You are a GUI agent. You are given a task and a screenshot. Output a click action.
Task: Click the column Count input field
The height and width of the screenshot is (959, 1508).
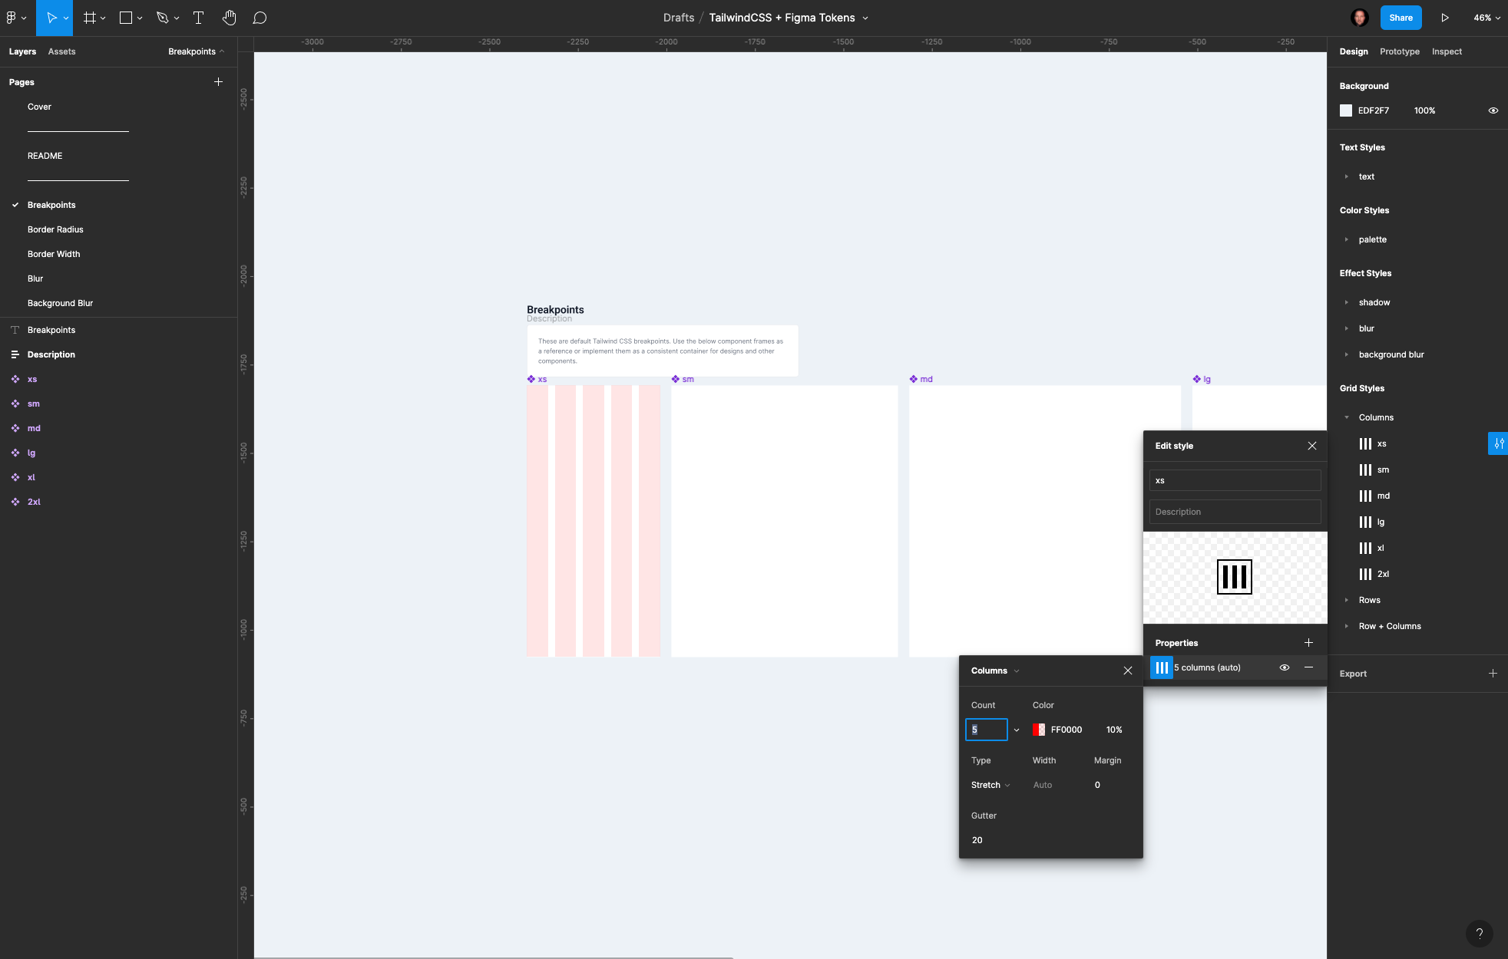click(x=987, y=730)
